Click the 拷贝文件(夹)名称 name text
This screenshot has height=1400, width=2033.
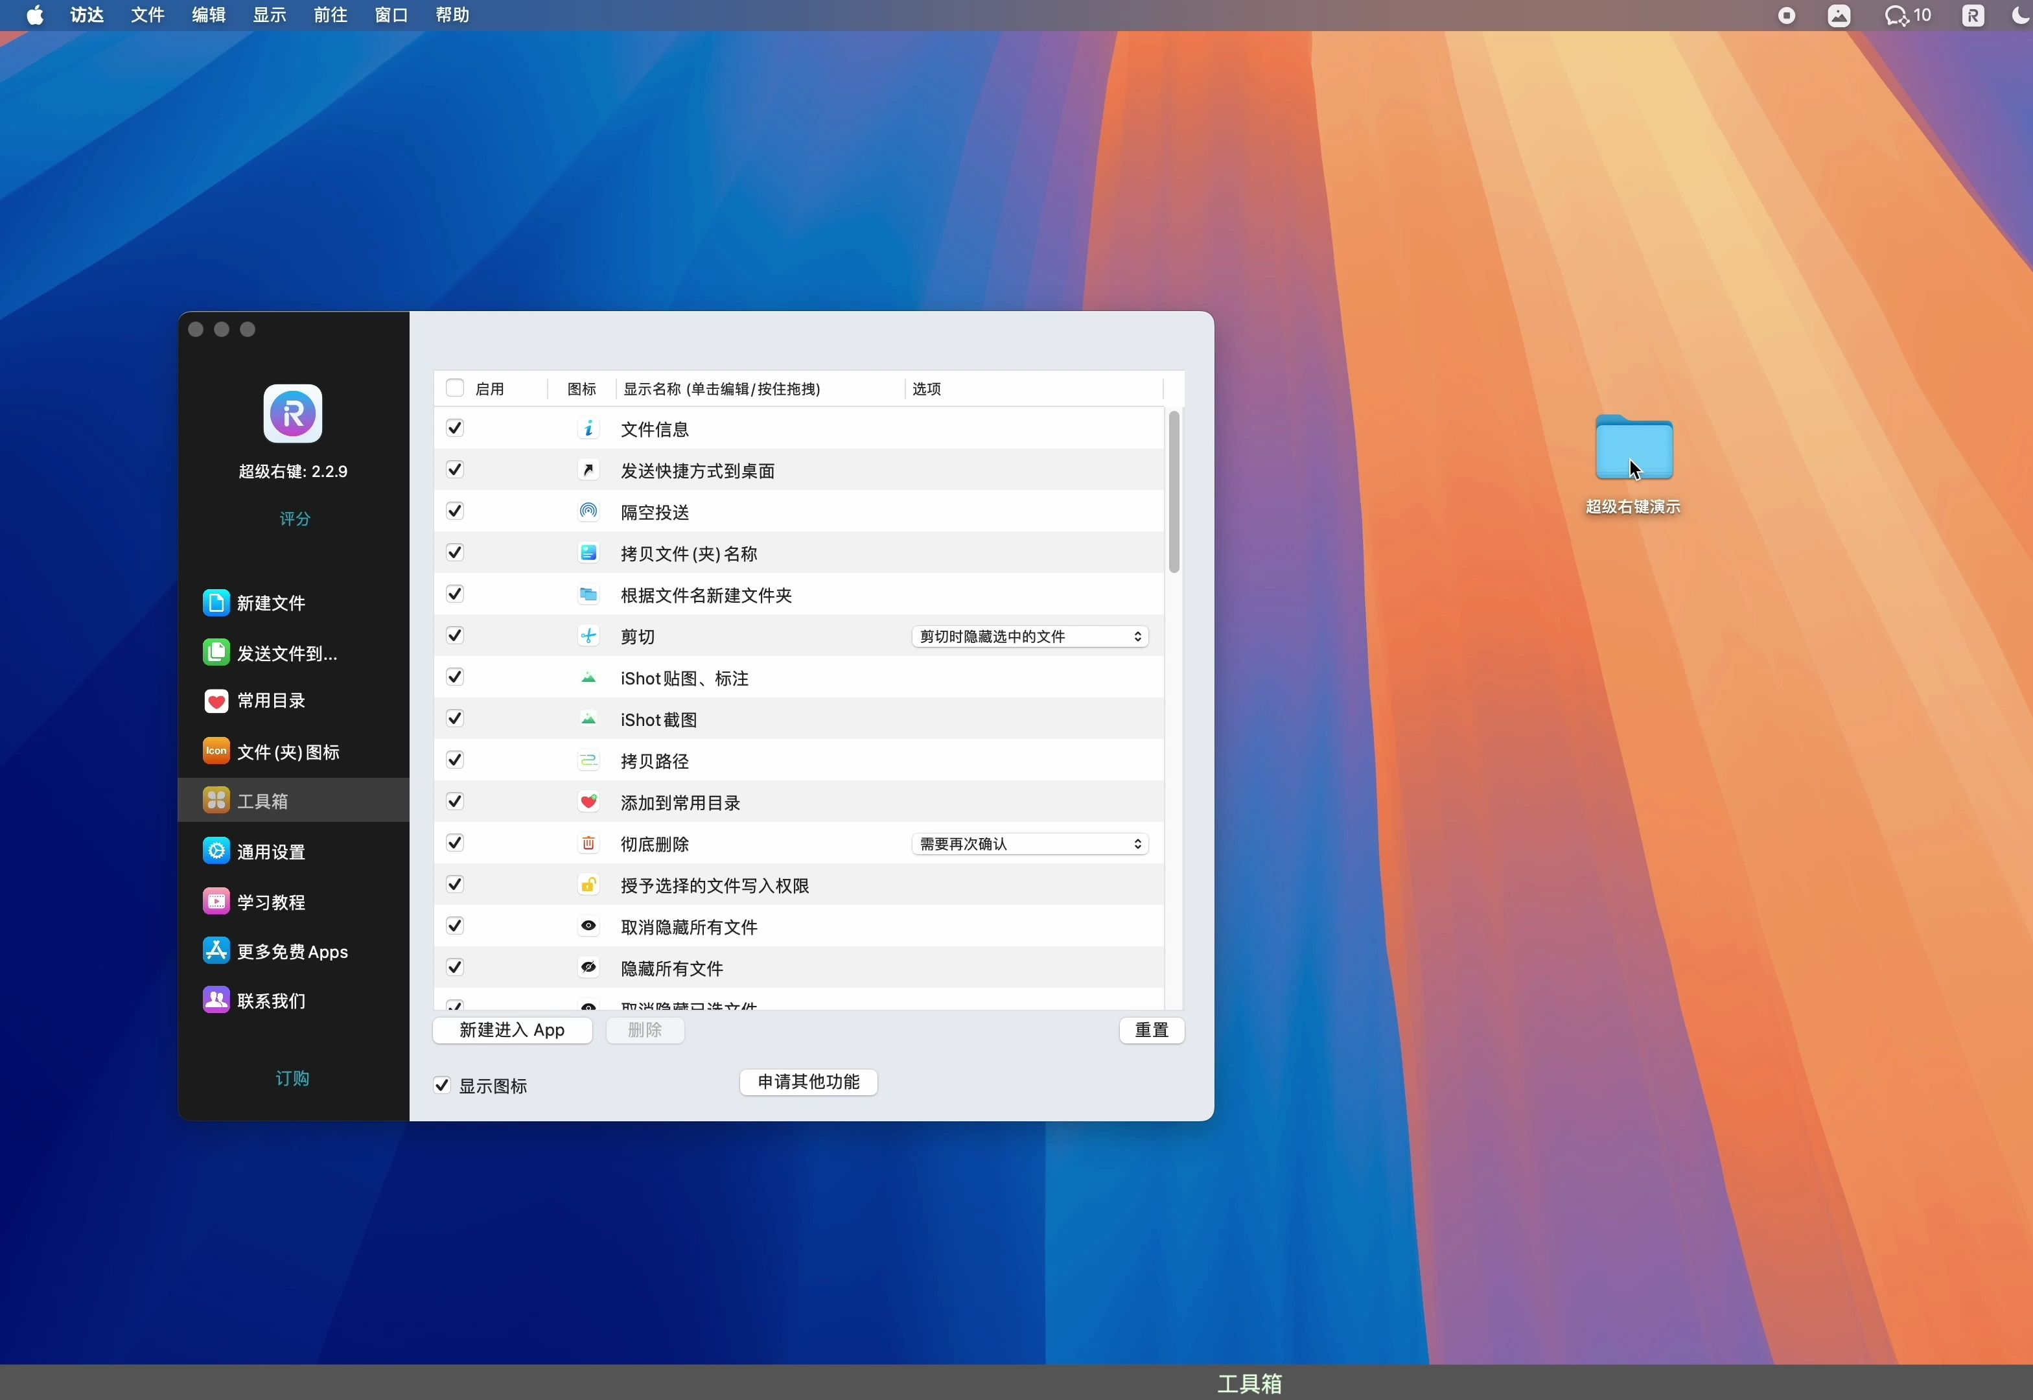pyautogui.click(x=688, y=554)
